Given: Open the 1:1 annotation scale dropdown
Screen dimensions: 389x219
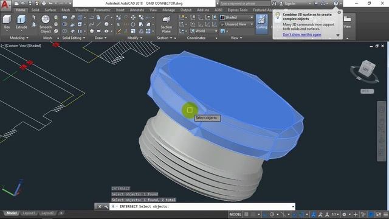Looking at the screenshot, I should [x=336, y=214].
